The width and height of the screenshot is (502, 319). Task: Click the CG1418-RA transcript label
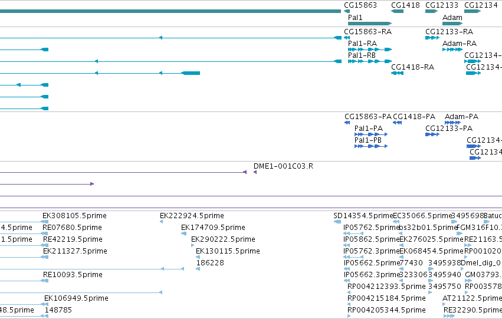click(413, 67)
